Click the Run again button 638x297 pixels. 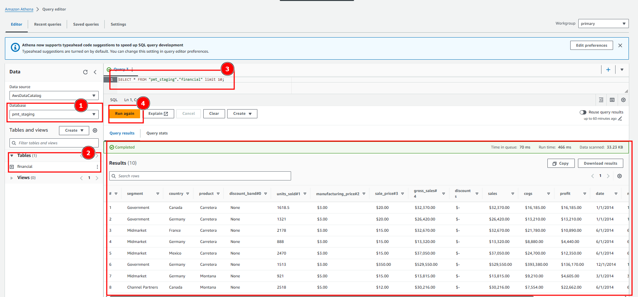point(125,114)
